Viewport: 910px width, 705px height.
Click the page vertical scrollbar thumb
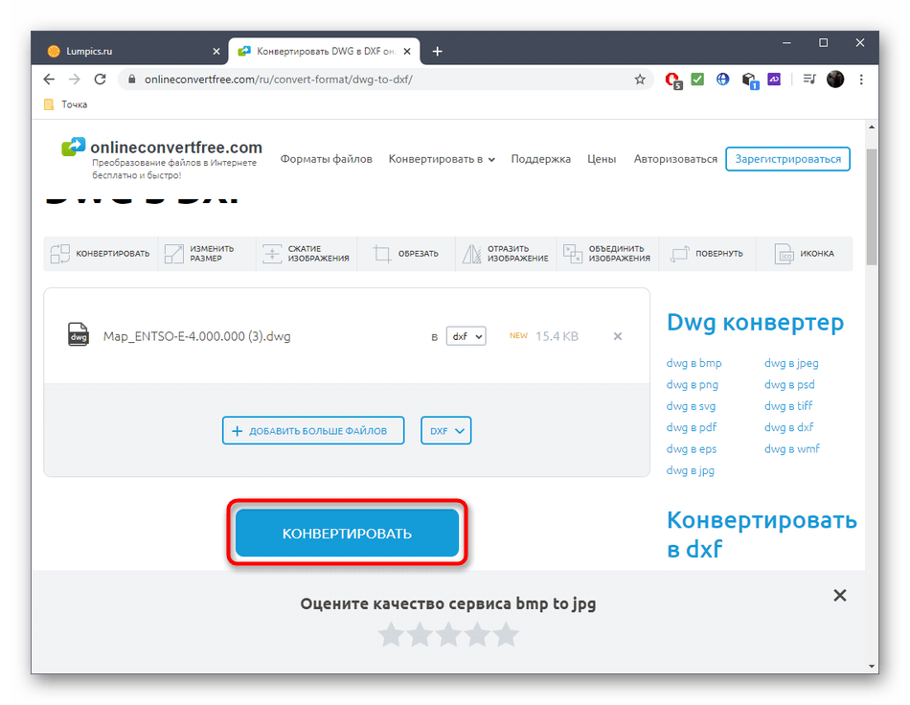pyautogui.click(x=871, y=207)
